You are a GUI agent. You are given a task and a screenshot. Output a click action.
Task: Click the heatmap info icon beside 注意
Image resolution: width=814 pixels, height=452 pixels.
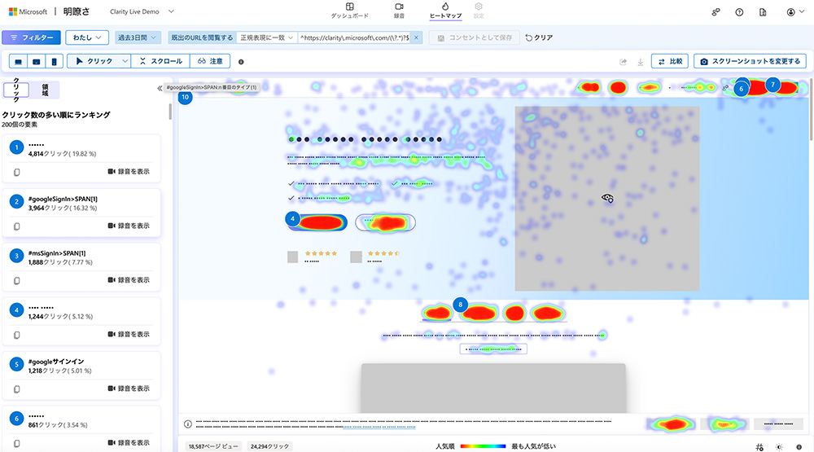click(241, 62)
